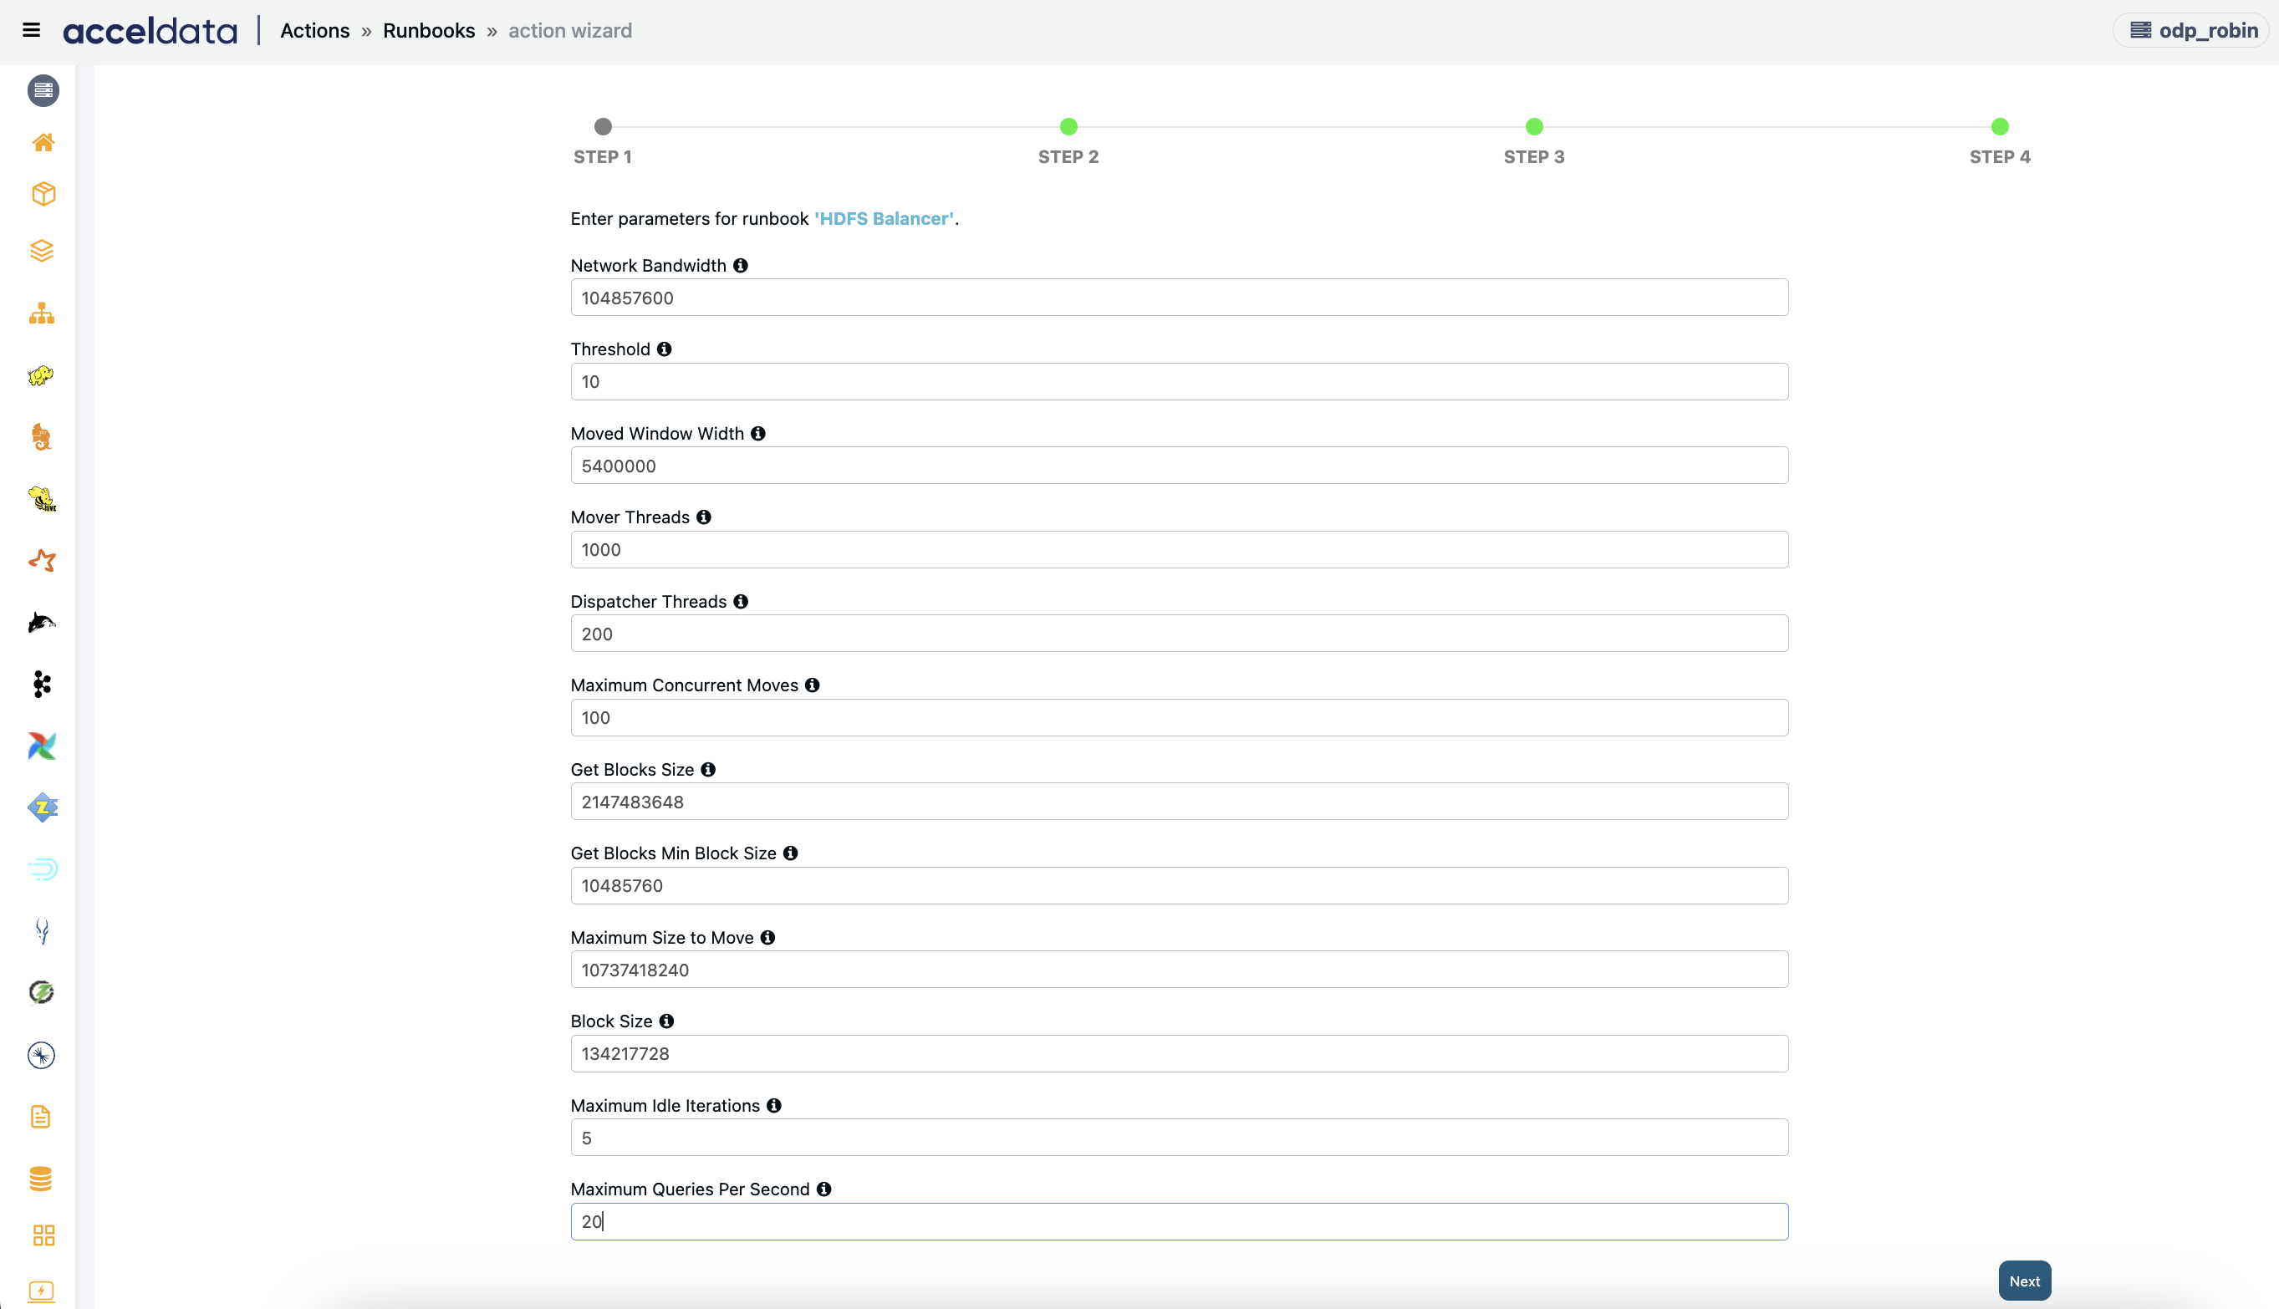This screenshot has height=1309, width=2279.
Task: Focus the Get Blocks Size field
Action: [x=1180, y=802]
